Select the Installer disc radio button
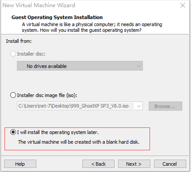Screen dimensions: 191x172 [13, 54]
